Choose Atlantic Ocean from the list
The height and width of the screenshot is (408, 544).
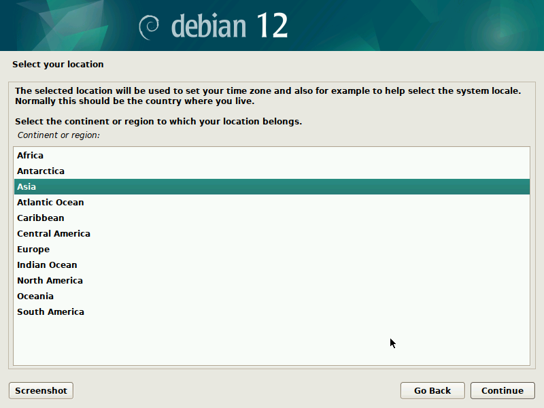point(50,202)
